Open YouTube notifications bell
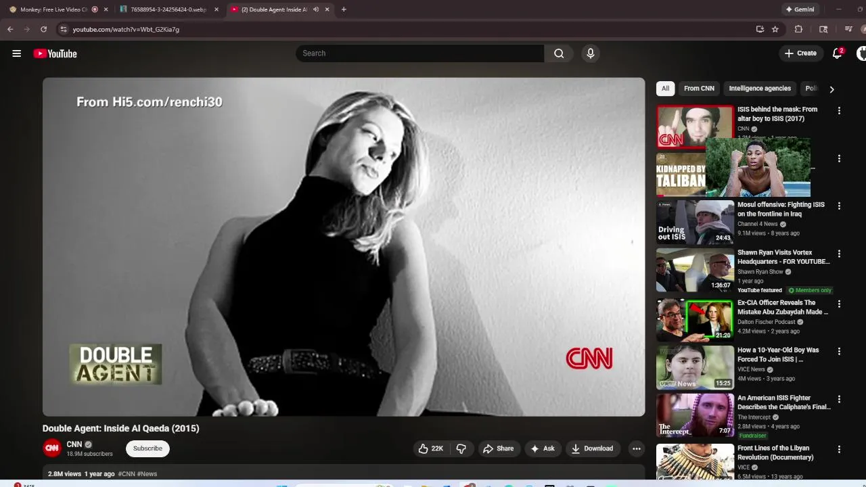Viewport: 866px width, 487px height. click(x=838, y=53)
